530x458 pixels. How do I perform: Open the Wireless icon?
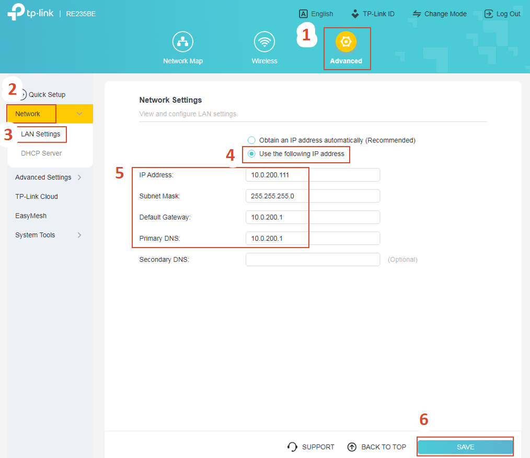tap(264, 42)
